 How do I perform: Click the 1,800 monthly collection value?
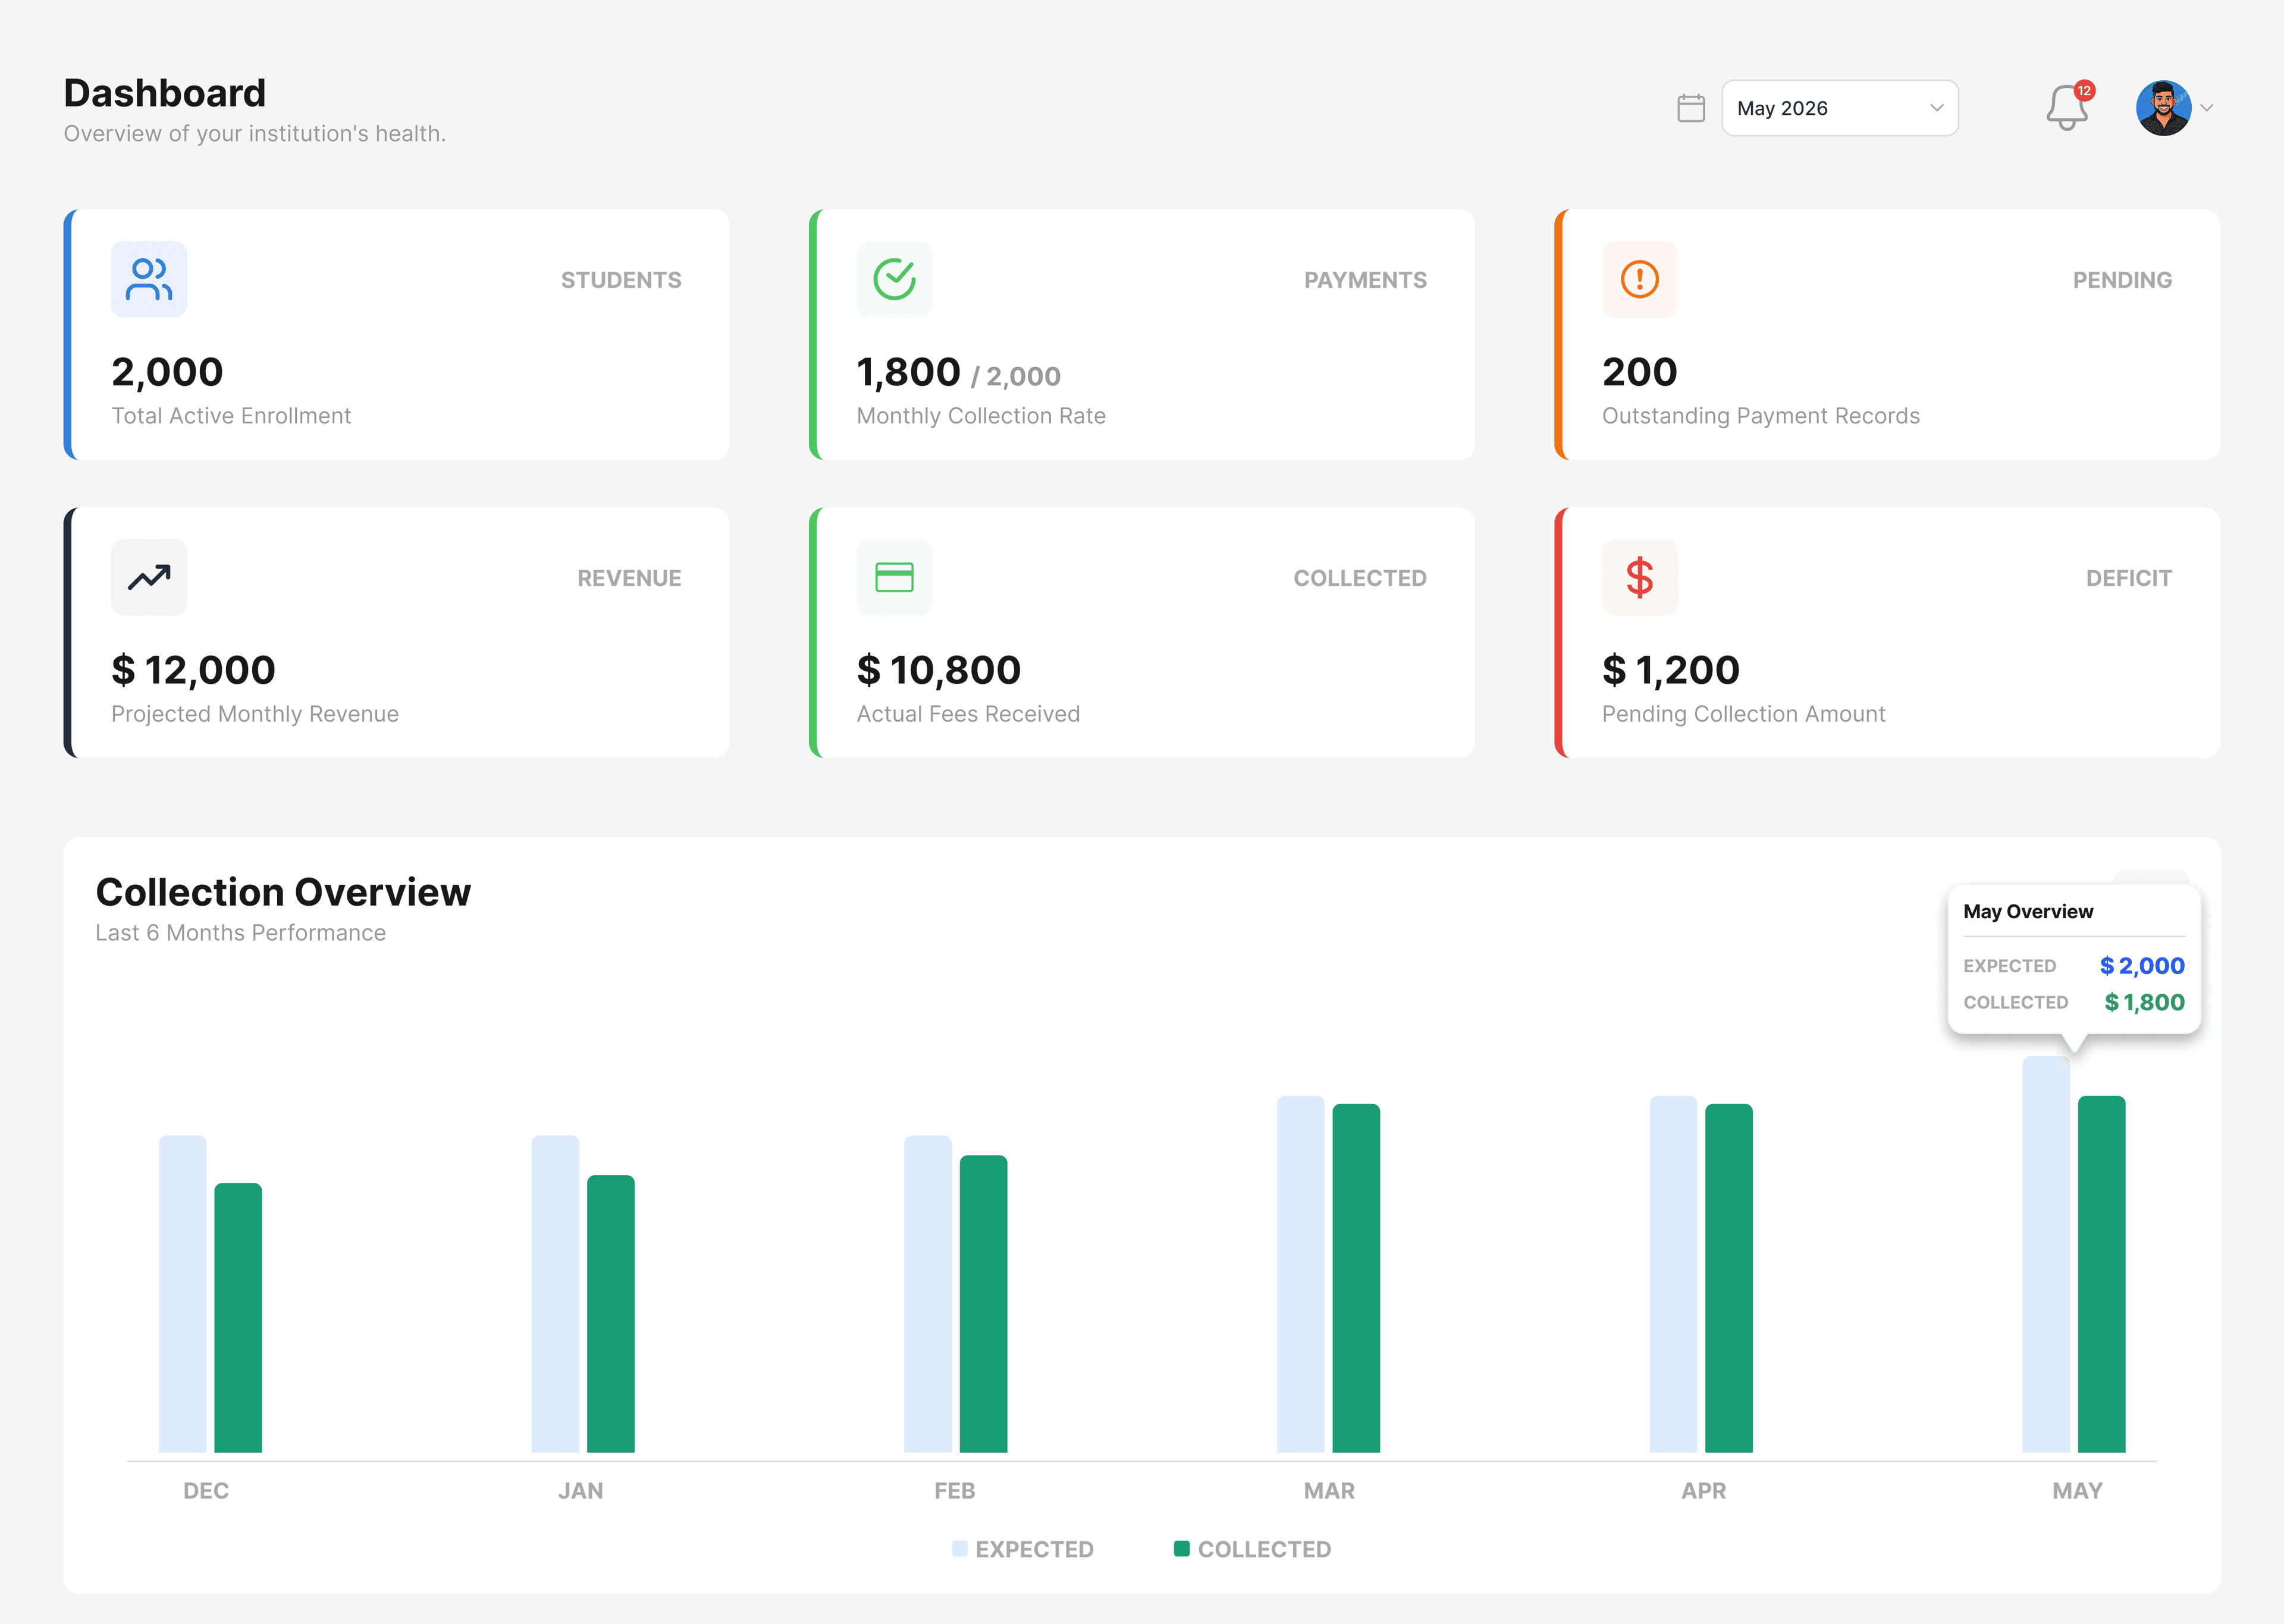tap(908, 372)
